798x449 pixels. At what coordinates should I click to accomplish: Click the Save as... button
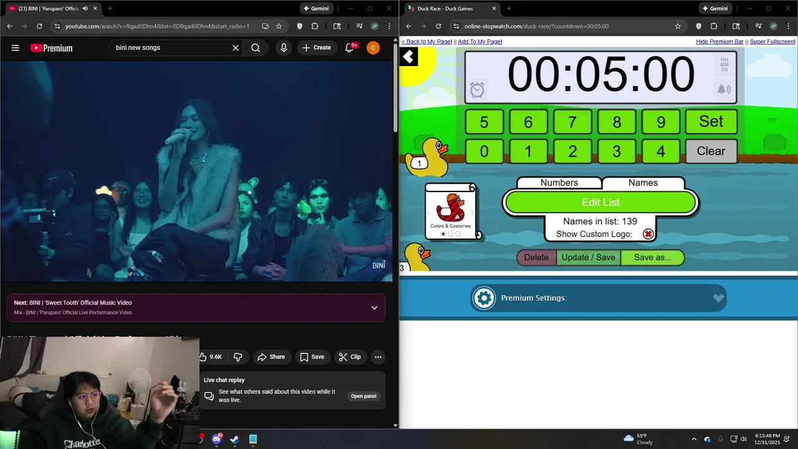click(x=653, y=258)
